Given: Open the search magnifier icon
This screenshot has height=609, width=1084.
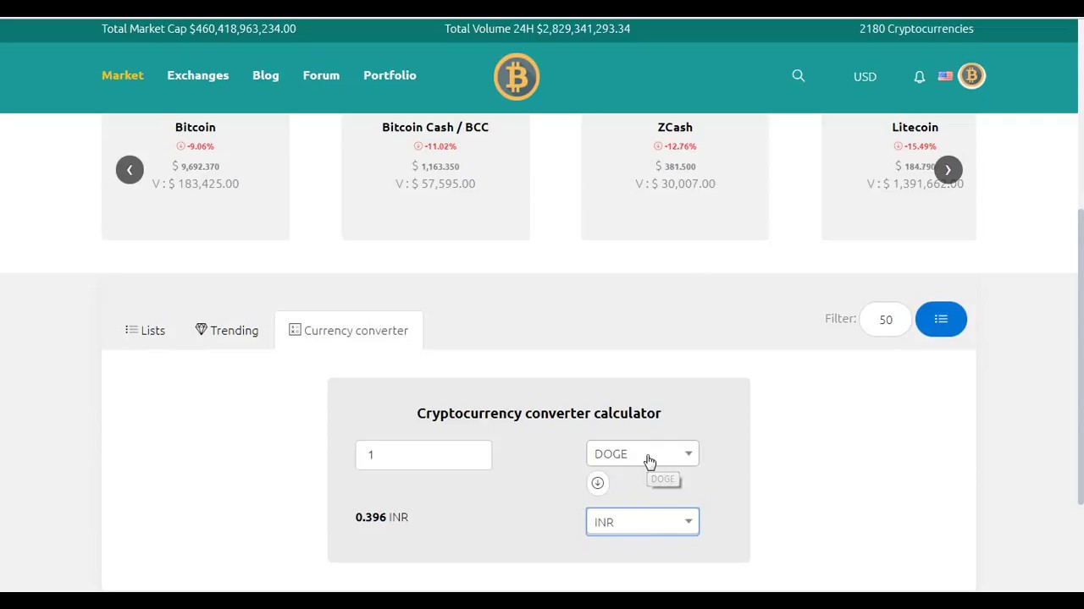Looking at the screenshot, I should pos(798,76).
